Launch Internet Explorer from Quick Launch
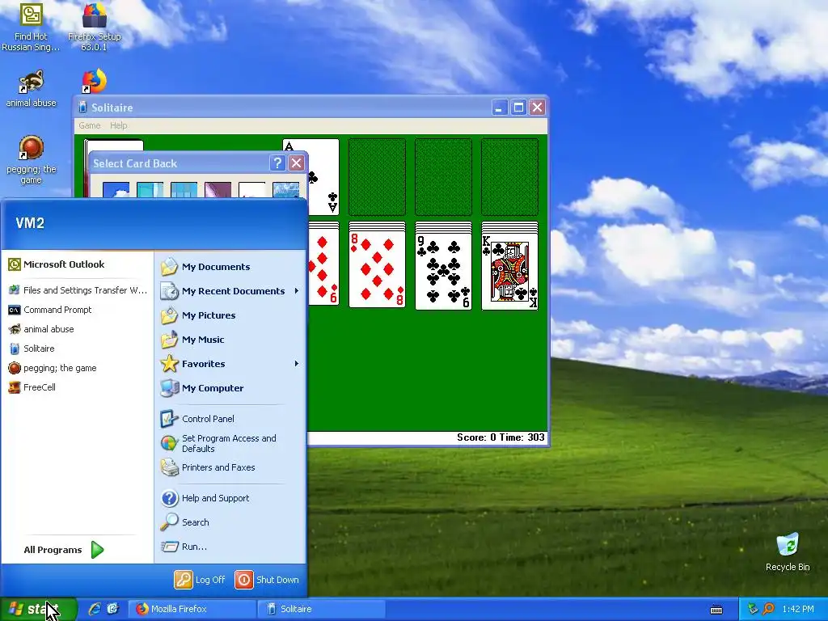 [95, 609]
